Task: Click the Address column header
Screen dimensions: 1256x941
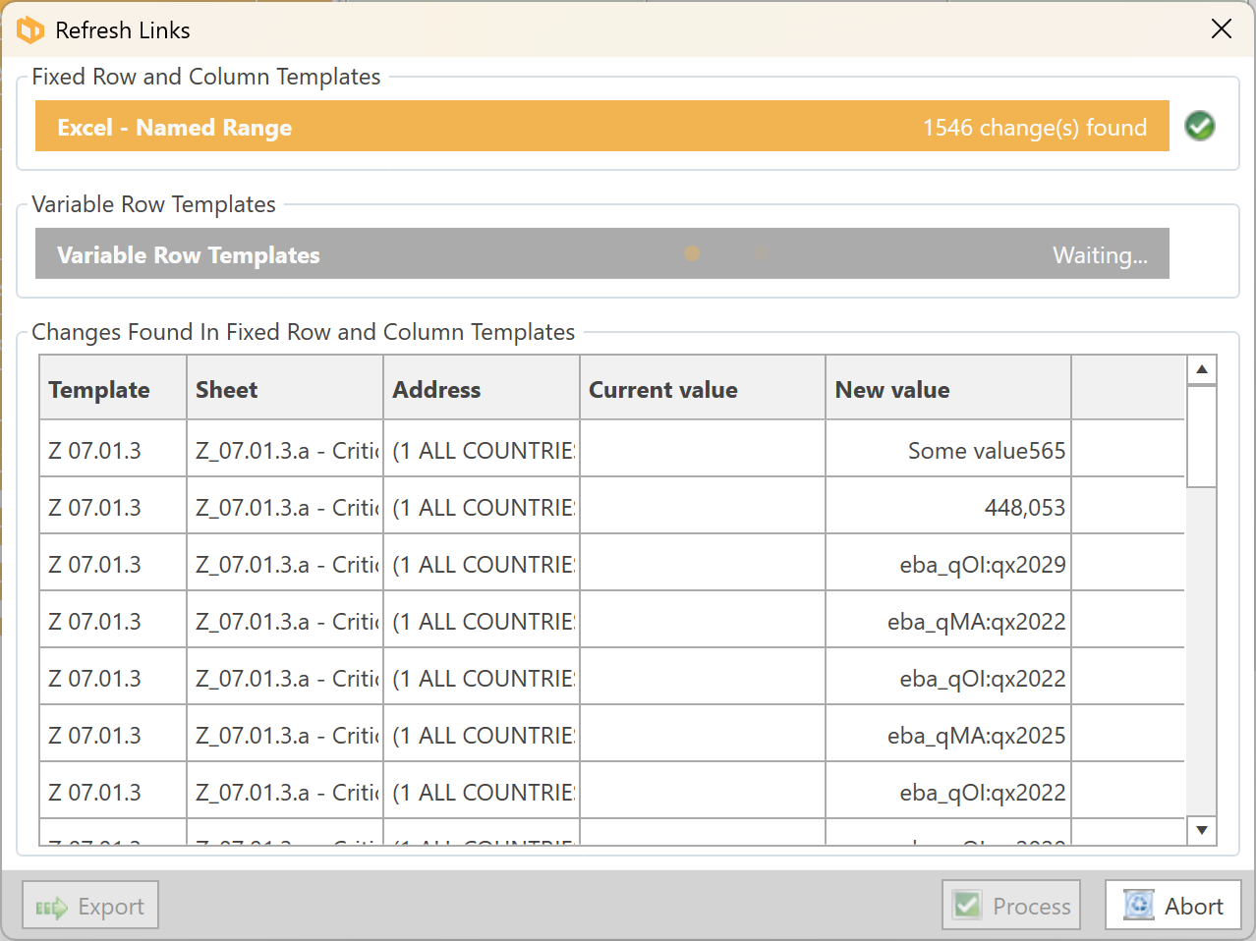Action: [x=436, y=390]
